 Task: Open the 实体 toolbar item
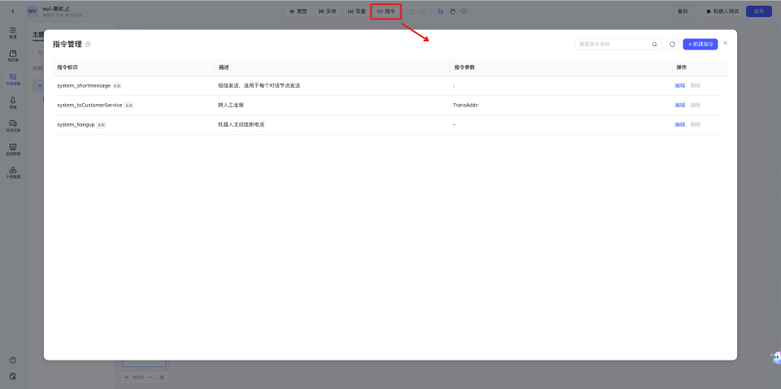pyautogui.click(x=327, y=11)
